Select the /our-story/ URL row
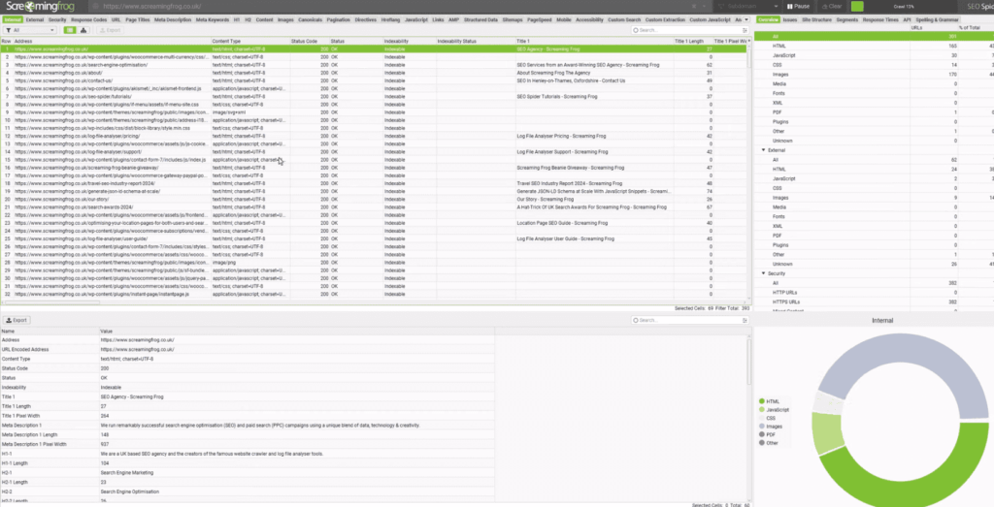This screenshot has height=507, width=994. (x=374, y=200)
